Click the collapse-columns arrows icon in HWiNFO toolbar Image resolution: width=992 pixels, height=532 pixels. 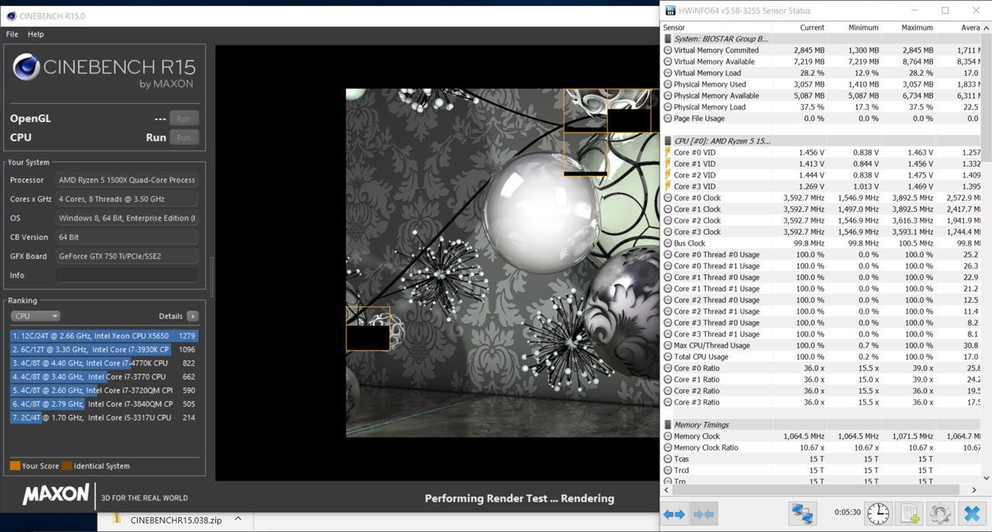pos(704,514)
